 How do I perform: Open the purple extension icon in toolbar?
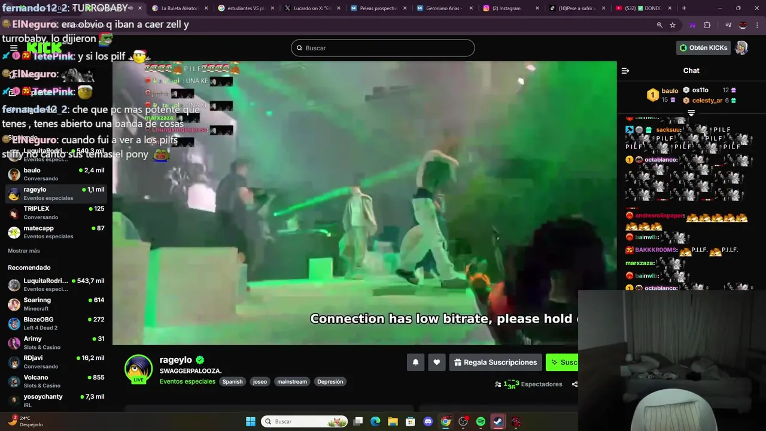693,25
